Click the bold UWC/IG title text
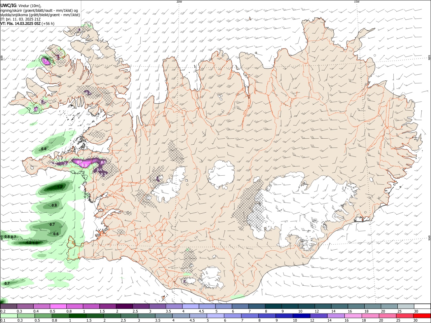The image size is (431, 323). (8, 5)
